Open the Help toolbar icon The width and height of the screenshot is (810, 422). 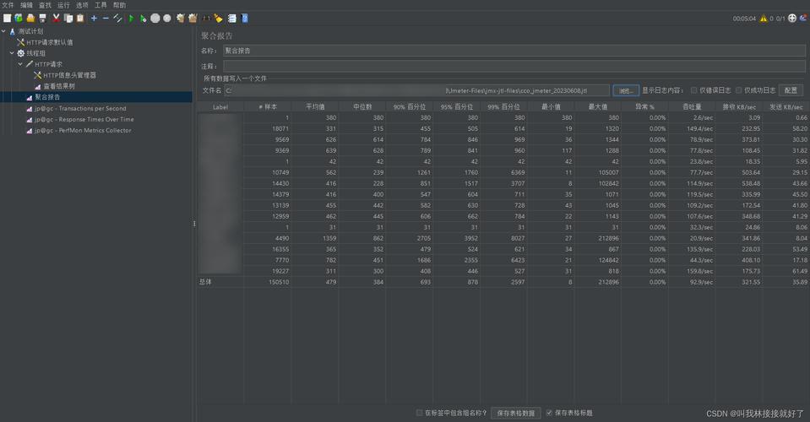(x=244, y=18)
